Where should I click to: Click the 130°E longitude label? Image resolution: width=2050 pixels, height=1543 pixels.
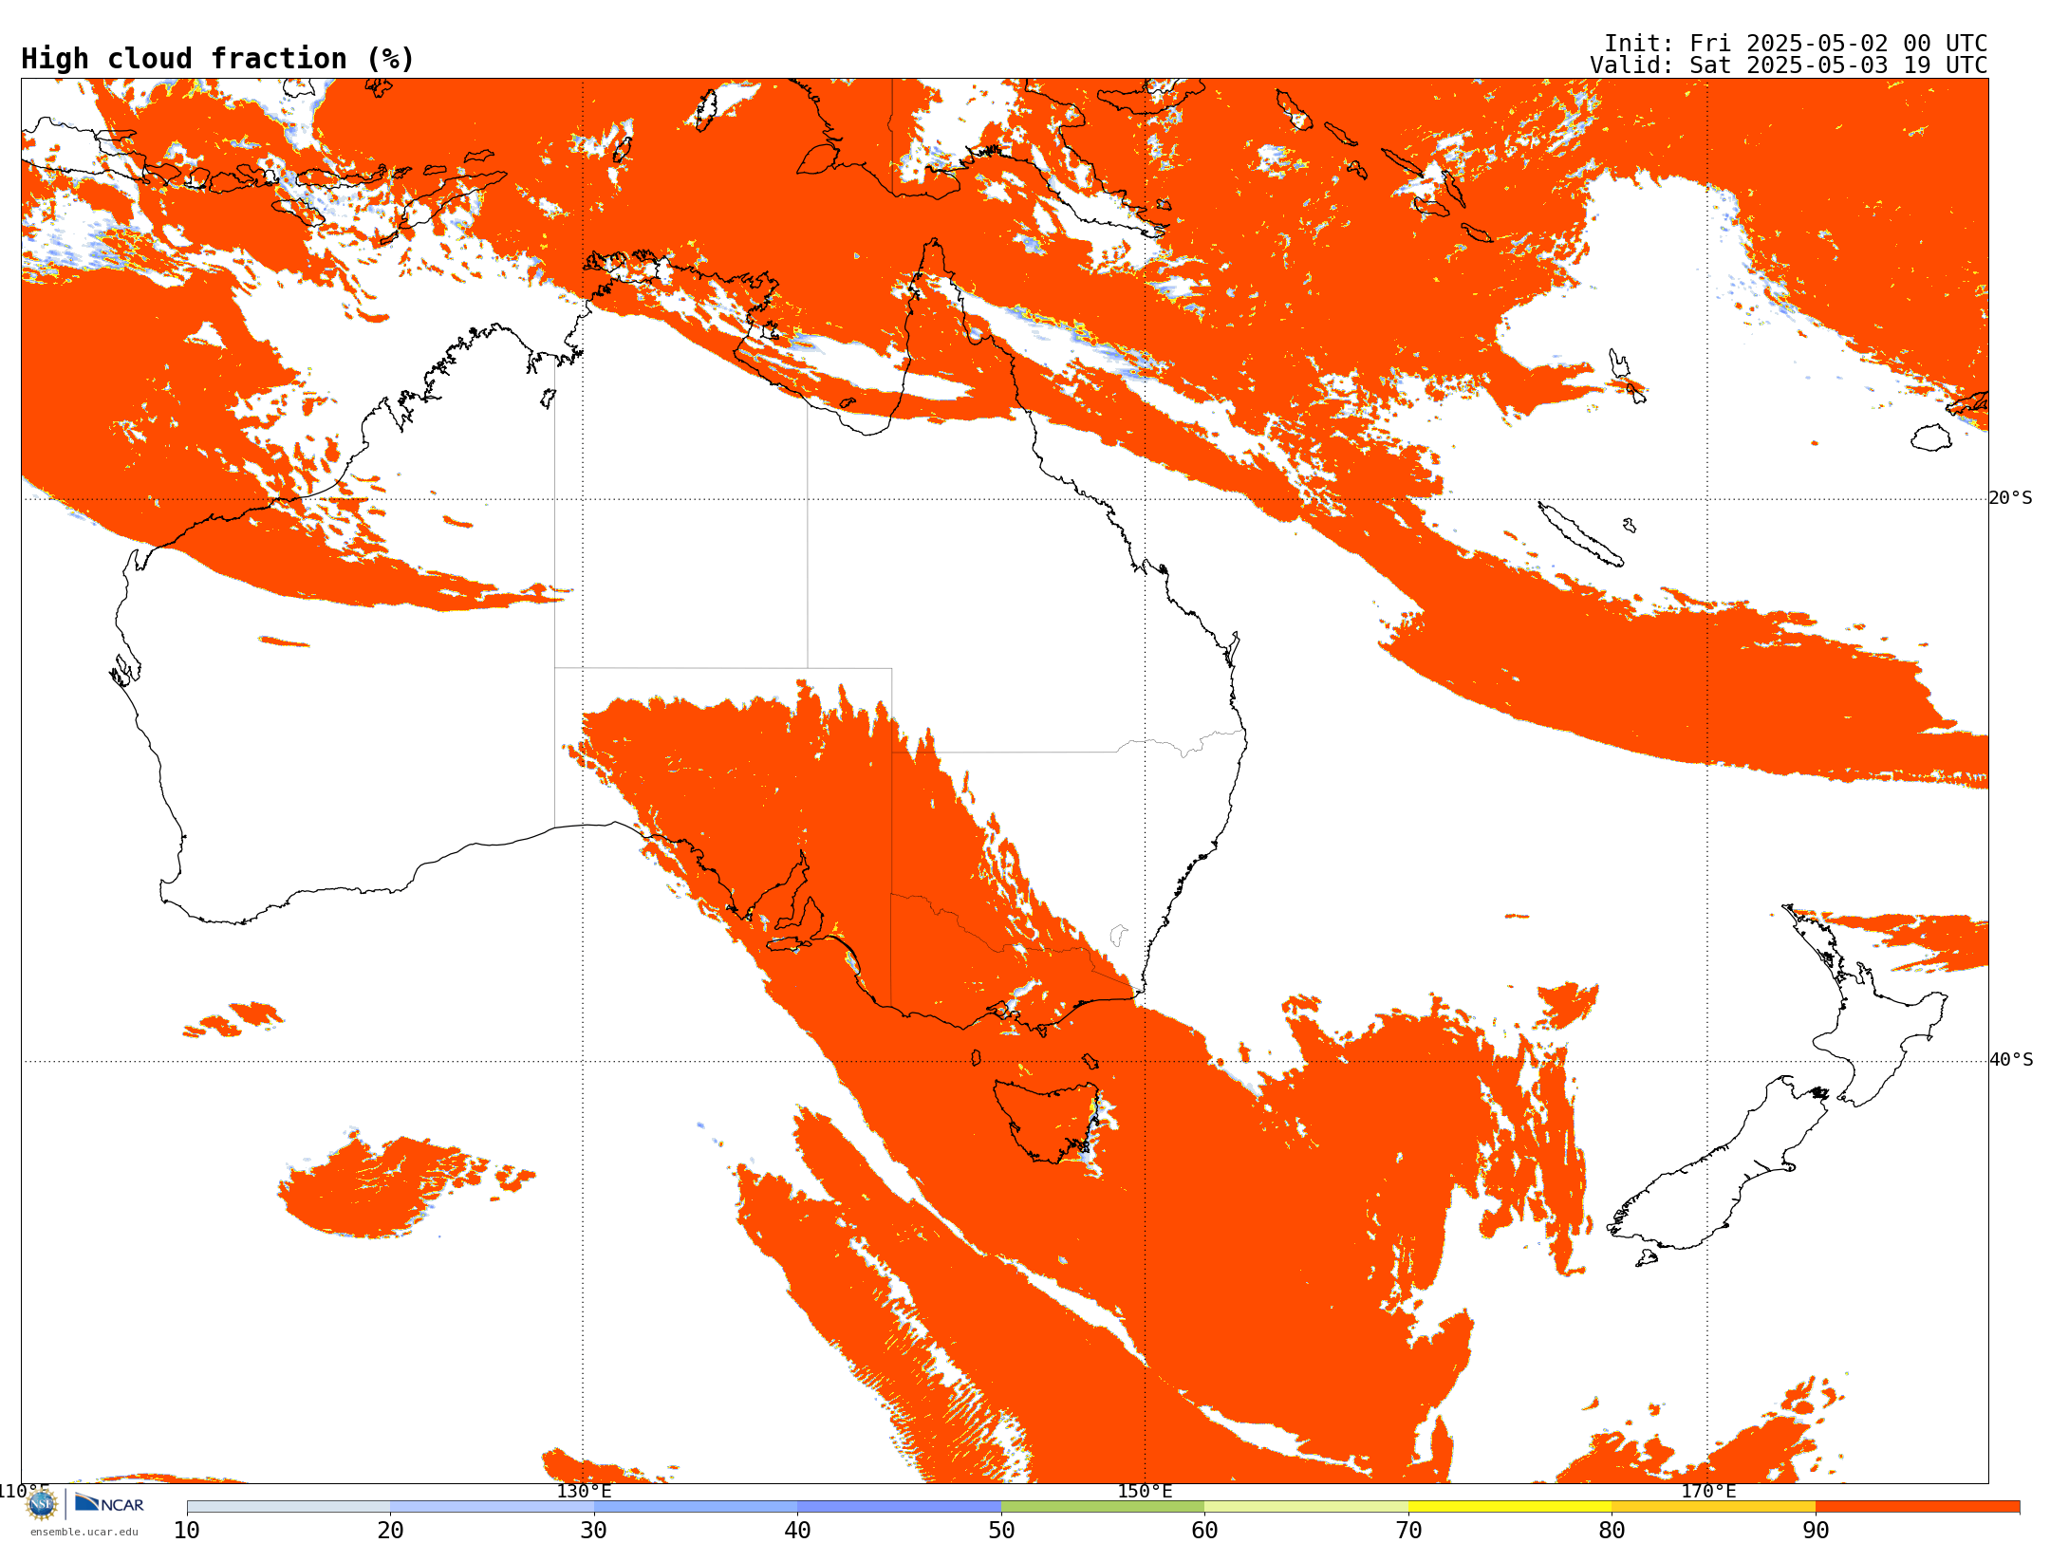tap(584, 1491)
